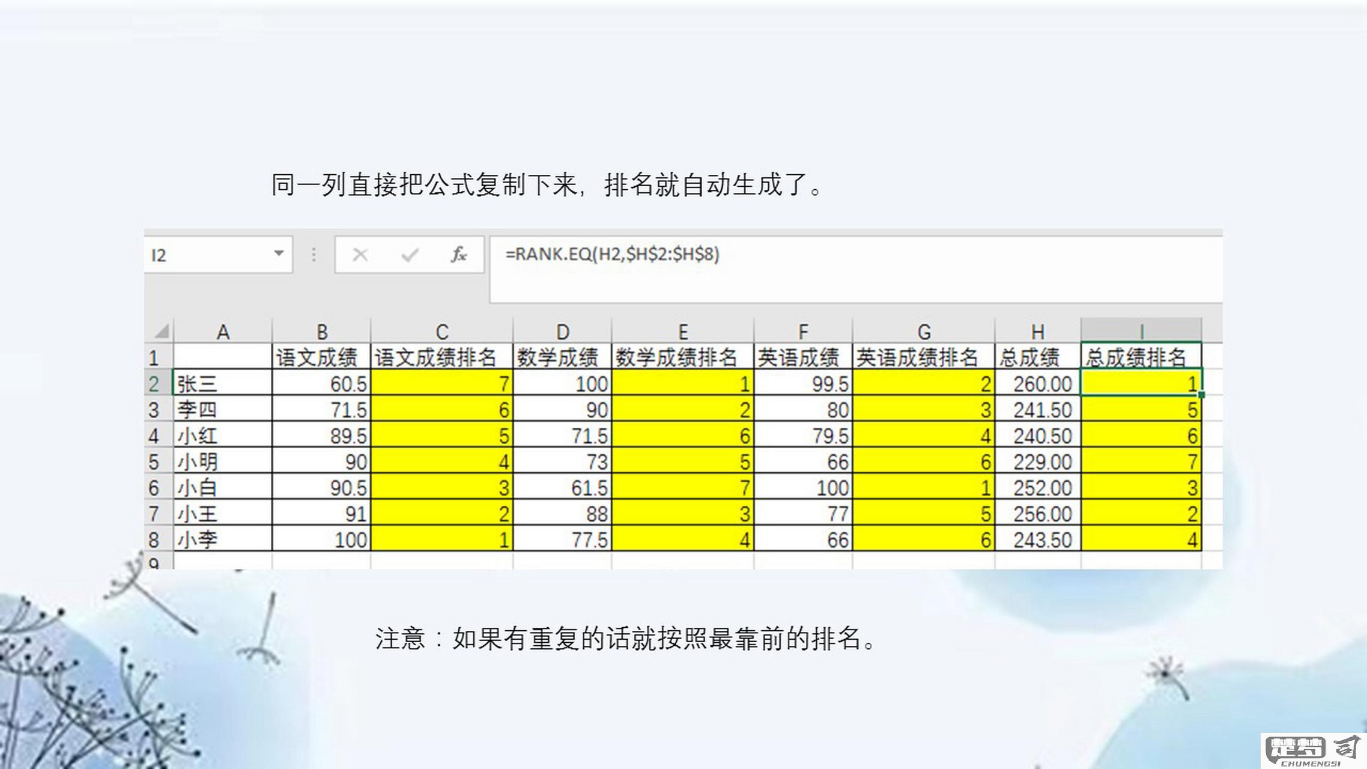Select row 6 header
1367x769 pixels.
(x=159, y=487)
